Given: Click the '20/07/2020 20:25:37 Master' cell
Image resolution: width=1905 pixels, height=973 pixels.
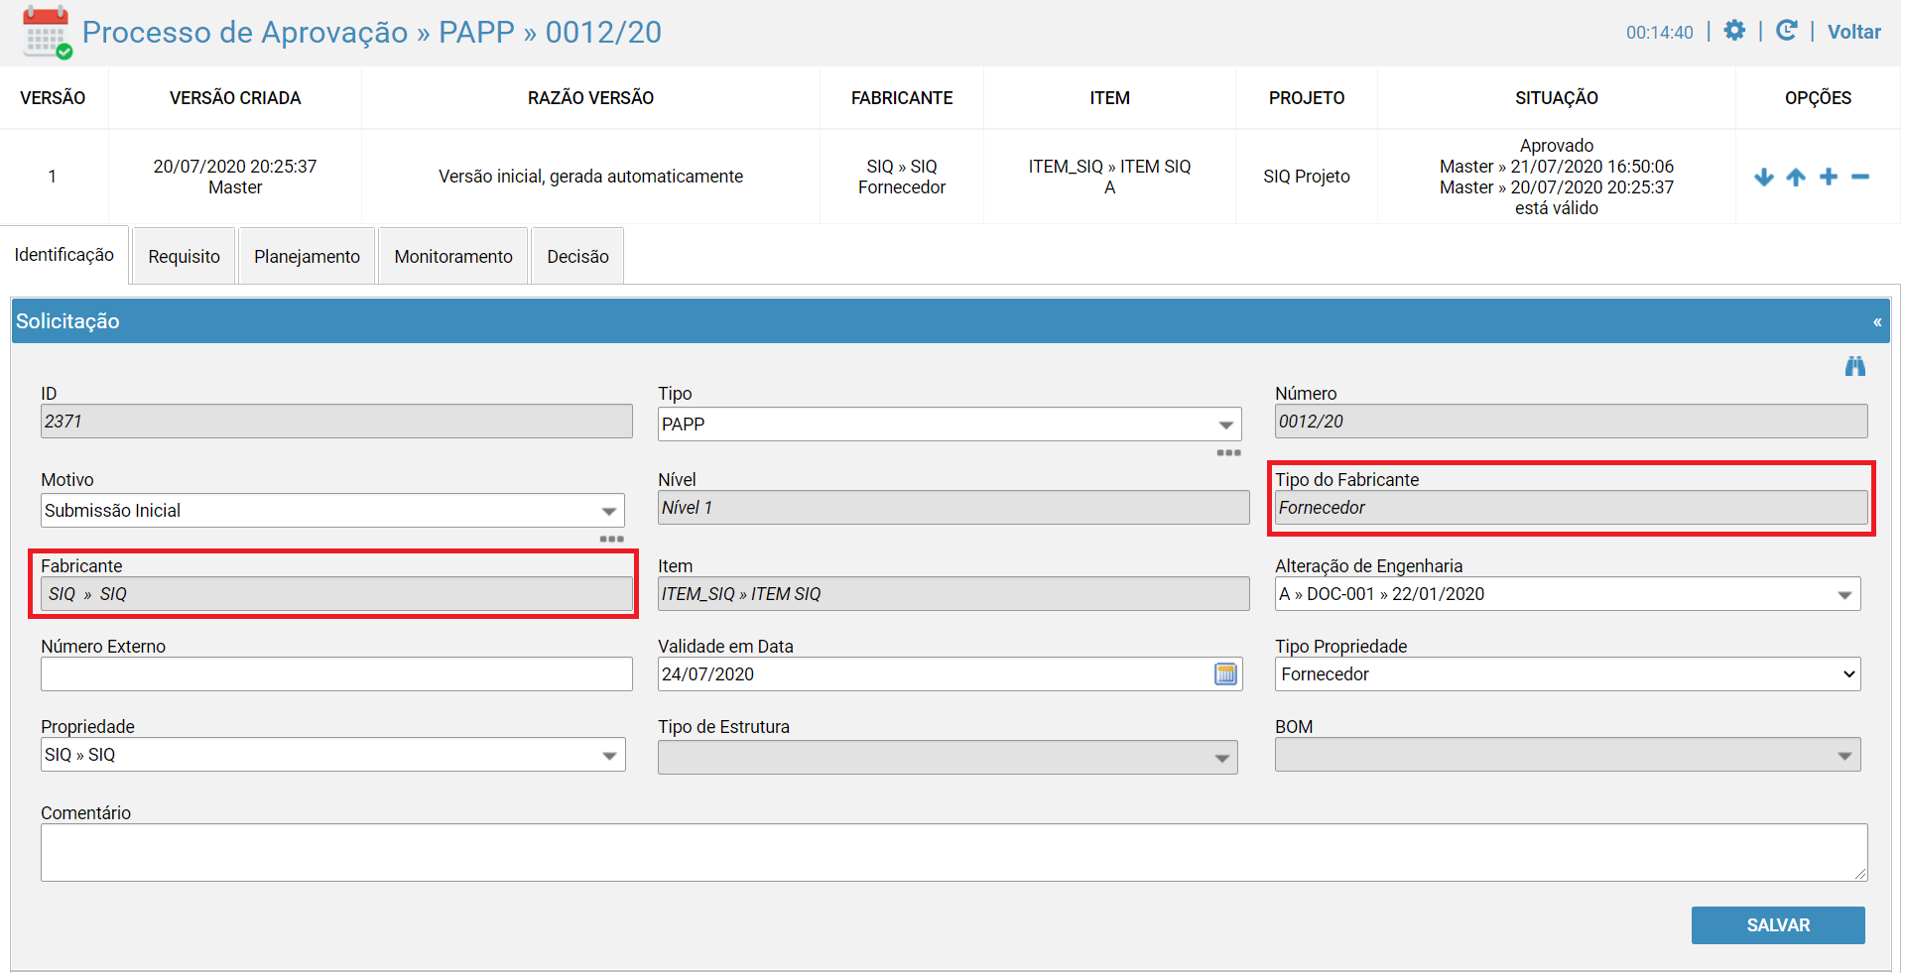Looking at the screenshot, I should click(x=235, y=177).
